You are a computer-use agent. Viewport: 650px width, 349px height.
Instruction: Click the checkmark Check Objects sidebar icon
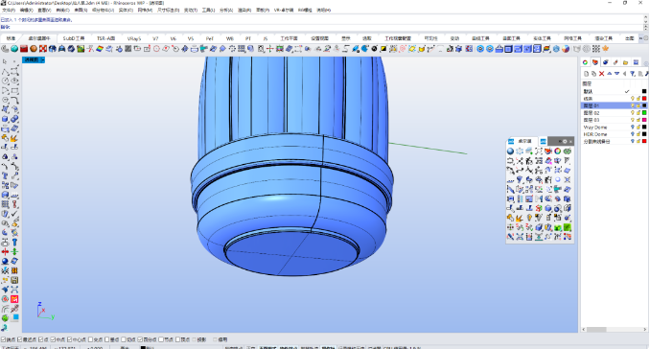click(x=14, y=214)
